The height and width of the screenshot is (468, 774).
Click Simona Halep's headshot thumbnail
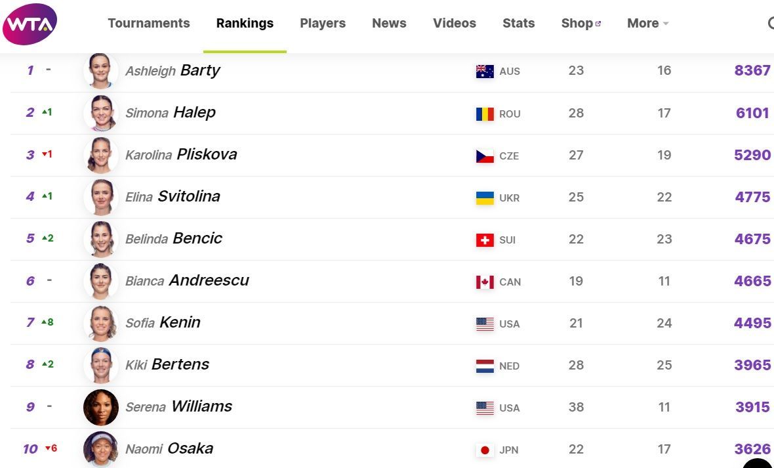click(101, 113)
